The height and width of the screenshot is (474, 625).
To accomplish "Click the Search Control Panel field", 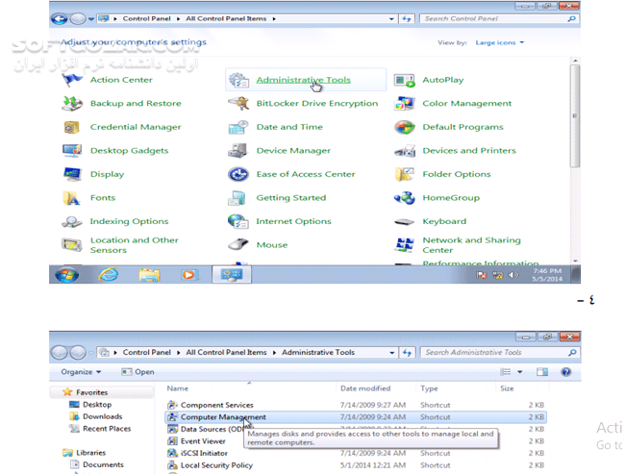I will pos(495,18).
